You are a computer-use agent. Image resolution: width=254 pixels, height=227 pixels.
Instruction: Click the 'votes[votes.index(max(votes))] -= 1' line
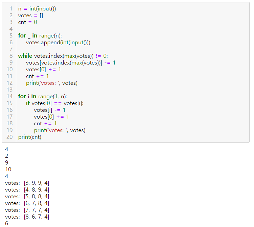click(71, 62)
